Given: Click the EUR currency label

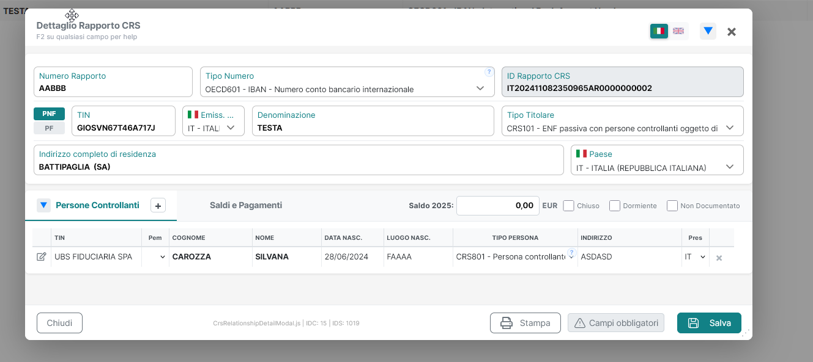Looking at the screenshot, I should coord(550,206).
